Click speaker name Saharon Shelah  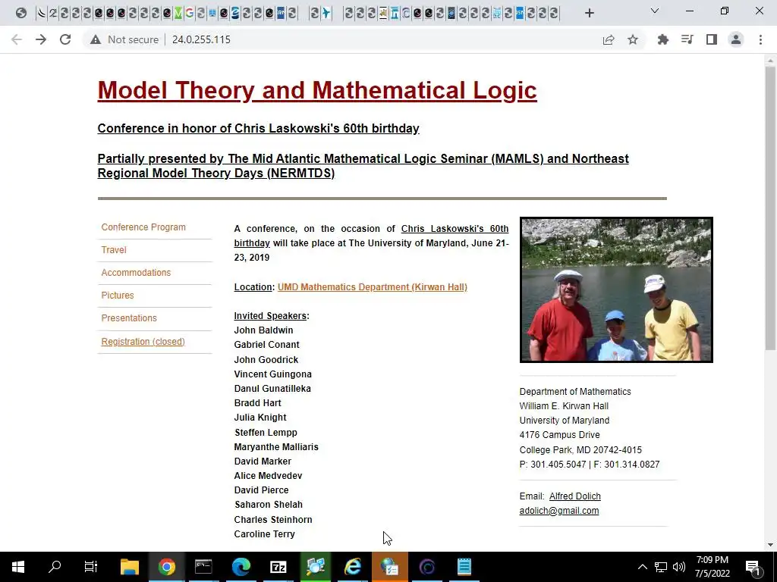click(268, 504)
